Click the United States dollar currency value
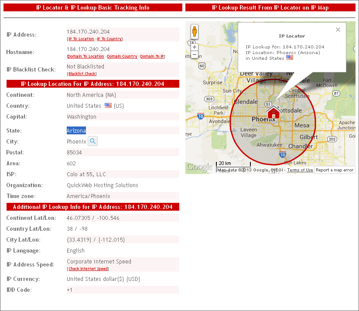The height and width of the screenshot is (311, 359). pyautogui.click(x=103, y=279)
